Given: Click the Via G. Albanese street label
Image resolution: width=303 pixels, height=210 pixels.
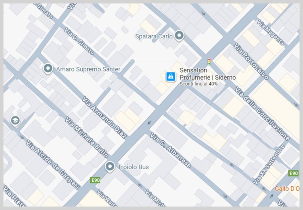Looking at the screenshot, I should [170, 150].
